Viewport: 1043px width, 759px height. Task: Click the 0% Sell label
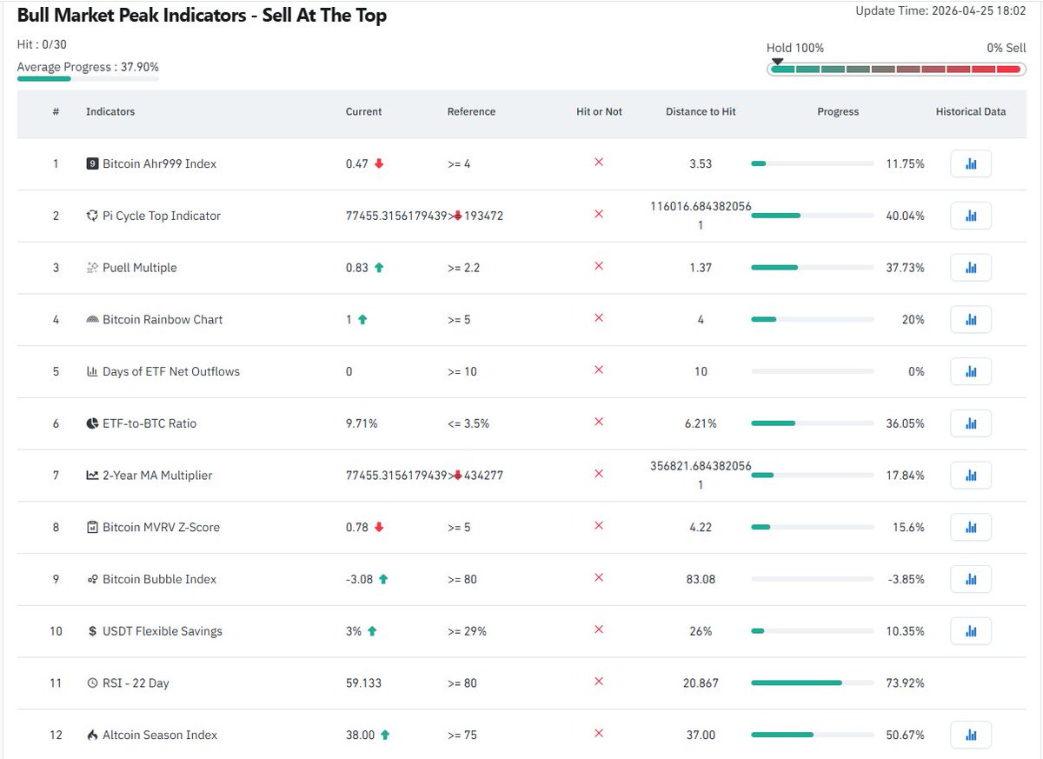(x=1006, y=48)
